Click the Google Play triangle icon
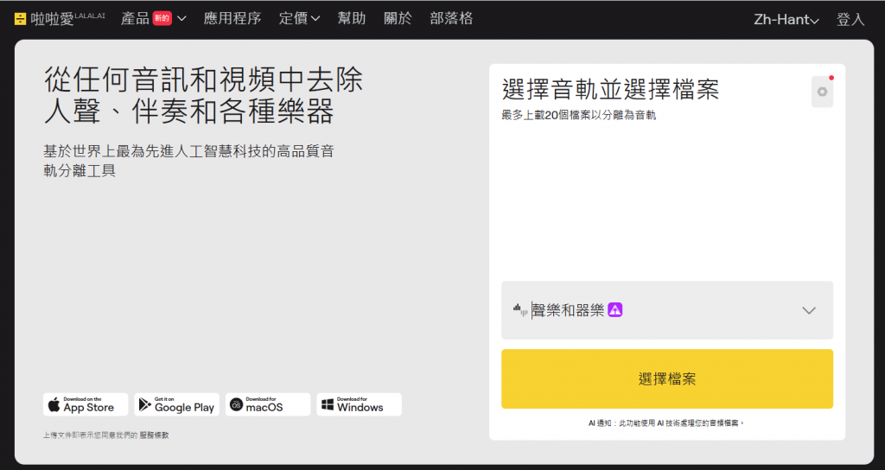The height and width of the screenshot is (470, 885). point(145,404)
